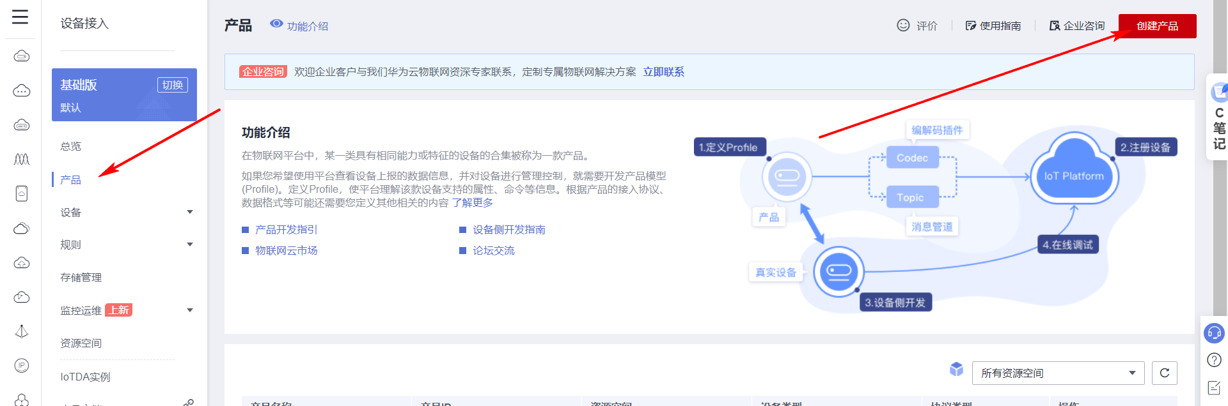The width and height of the screenshot is (1228, 406).
Task: Click the 评价 text link
Action: point(927,26)
